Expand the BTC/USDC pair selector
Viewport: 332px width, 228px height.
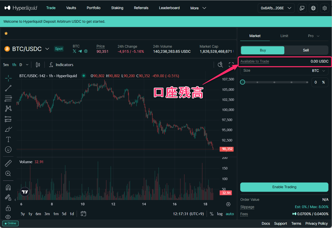point(47,49)
